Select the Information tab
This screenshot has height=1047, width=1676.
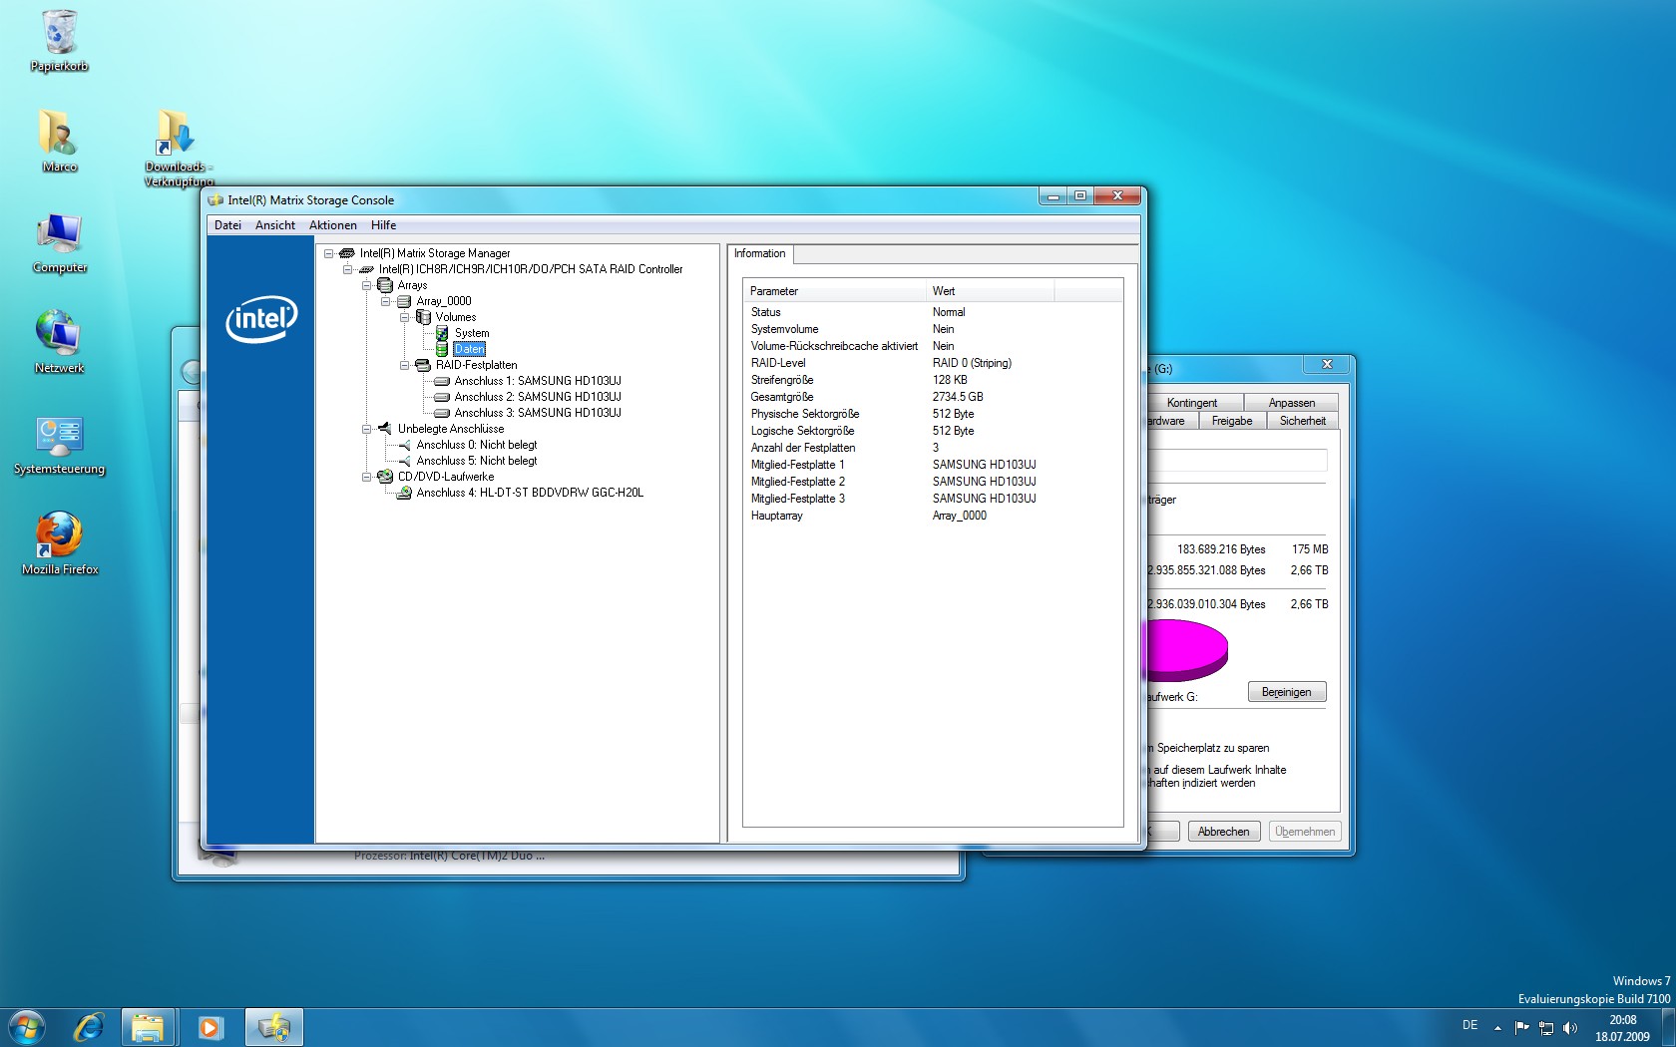click(760, 253)
